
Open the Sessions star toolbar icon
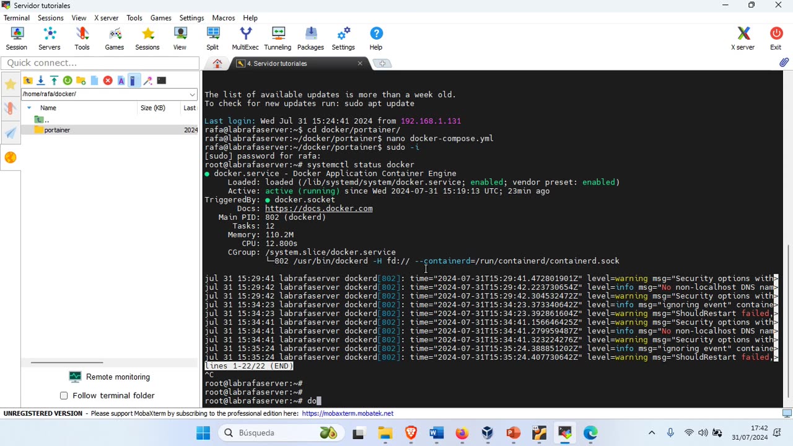click(x=147, y=38)
